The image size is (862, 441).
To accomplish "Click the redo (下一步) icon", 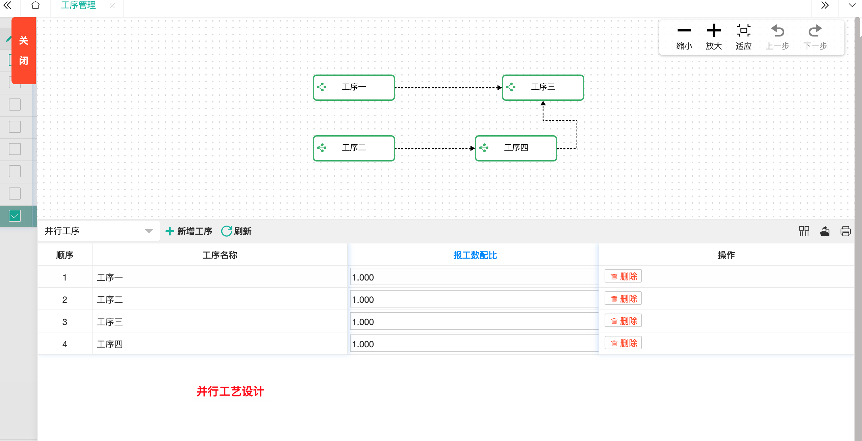I will 815,31.
